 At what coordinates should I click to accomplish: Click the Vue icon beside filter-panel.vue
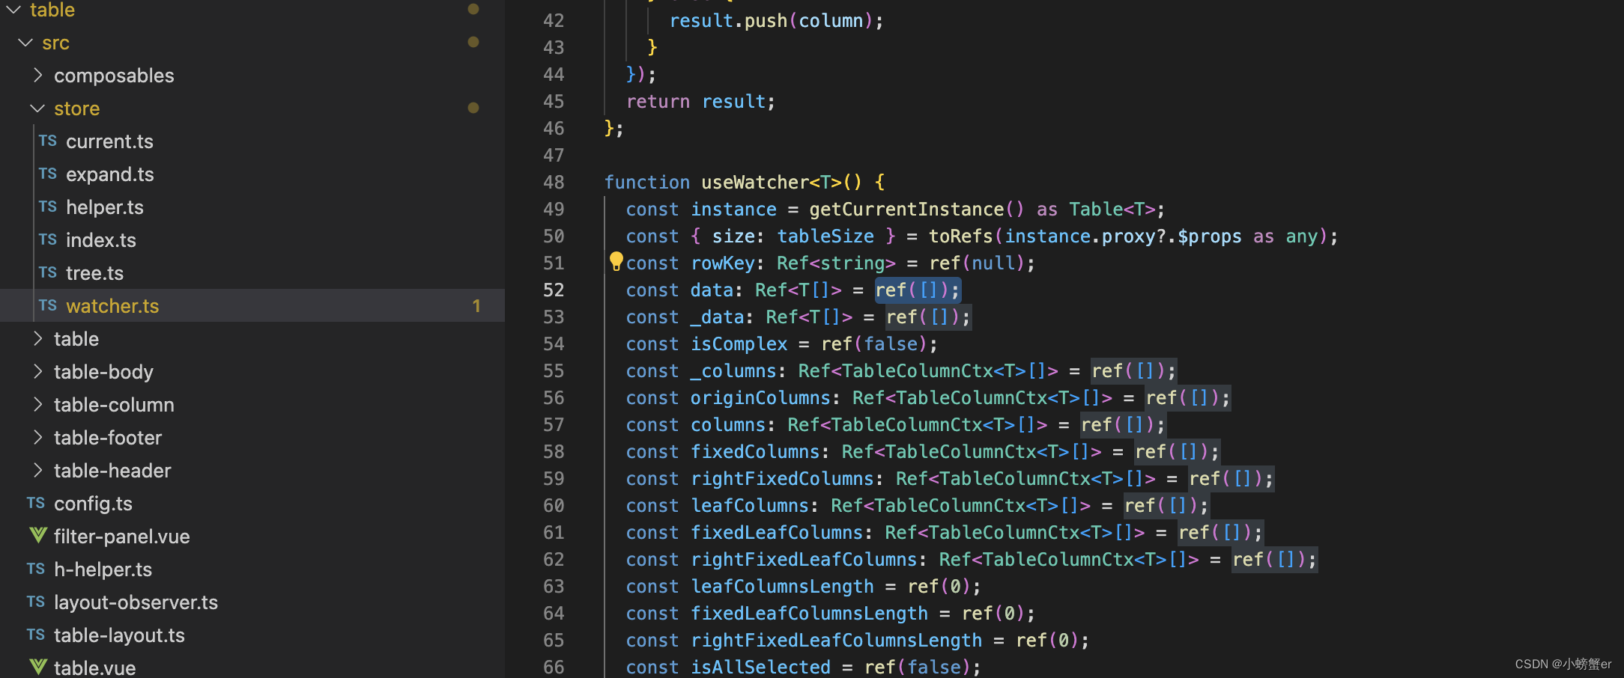click(x=37, y=535)
